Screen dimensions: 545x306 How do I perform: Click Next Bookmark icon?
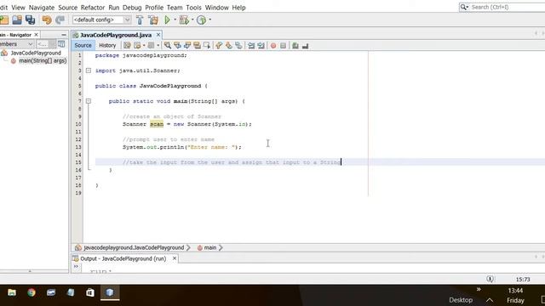229,45
